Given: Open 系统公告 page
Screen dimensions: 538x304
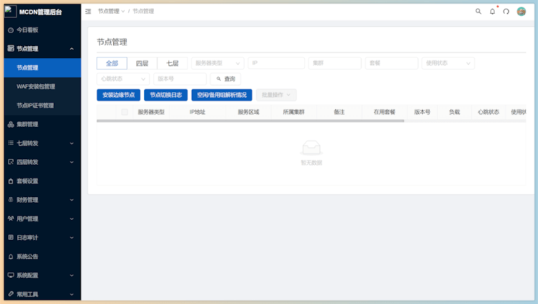Looking at the screenshot, I should coord(43,256).
